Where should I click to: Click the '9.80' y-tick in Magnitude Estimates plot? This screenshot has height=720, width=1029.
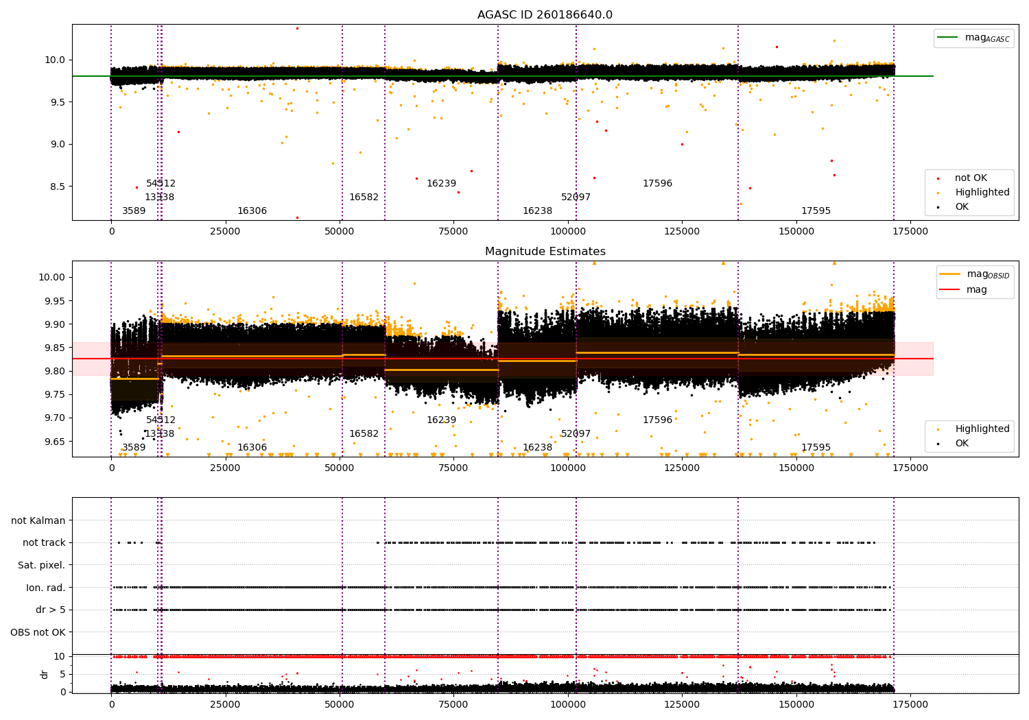[55, 371]
